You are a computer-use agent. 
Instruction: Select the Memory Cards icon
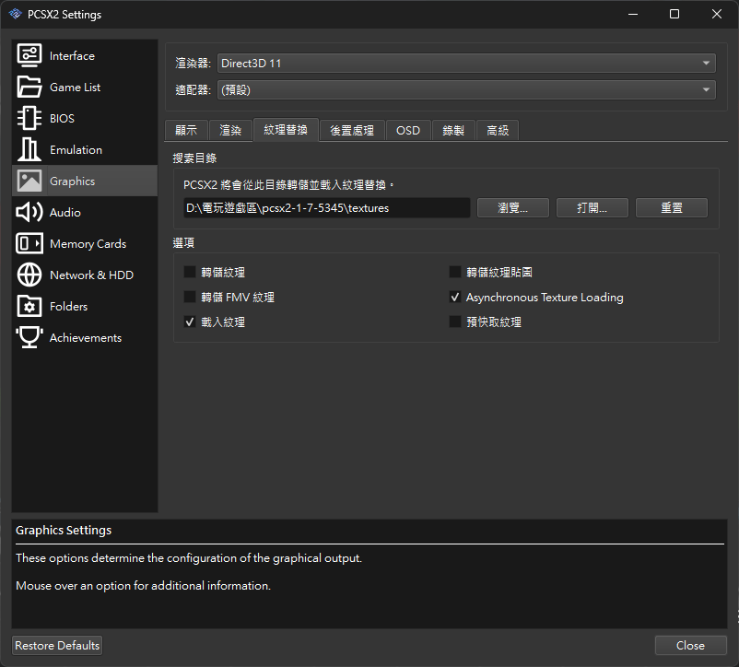point(29,244)
